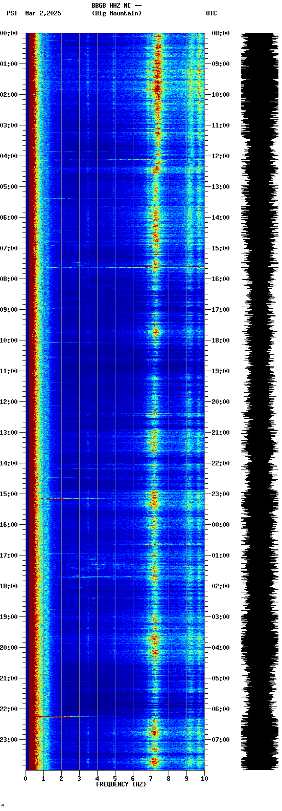Click the UTC timezone label
The image size is (282, 811).
pos(212,13)
